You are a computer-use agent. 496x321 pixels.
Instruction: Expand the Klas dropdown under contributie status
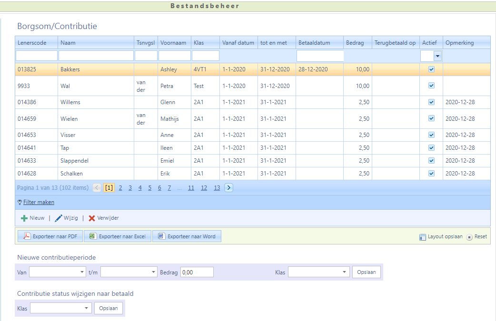point(86,309)
